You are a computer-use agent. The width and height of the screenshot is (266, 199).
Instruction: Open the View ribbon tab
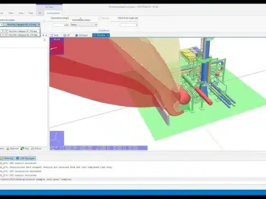[21, 13]
